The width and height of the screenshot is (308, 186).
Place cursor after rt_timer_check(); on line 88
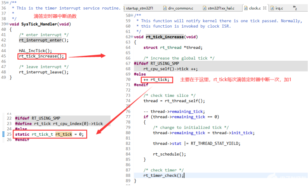coord(184,176)
